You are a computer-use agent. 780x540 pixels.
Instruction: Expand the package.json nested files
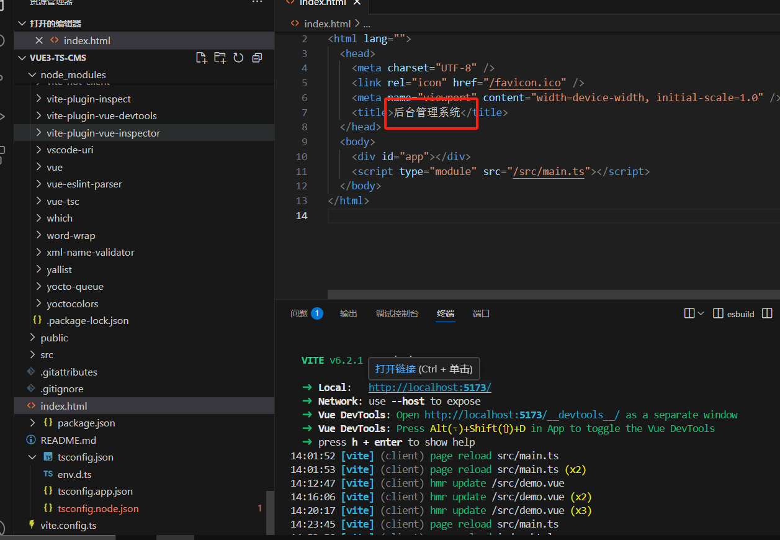coord(32,423)
